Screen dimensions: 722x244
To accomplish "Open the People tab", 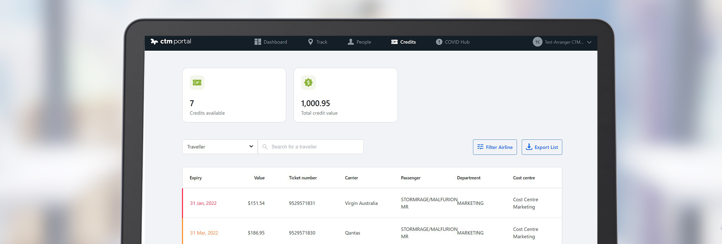I will click(x=359, y=42).
